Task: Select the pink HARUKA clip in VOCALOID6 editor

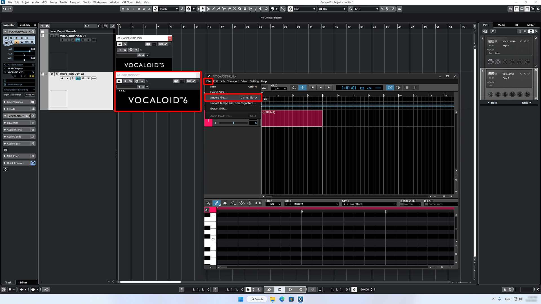Action: point(292,118)
